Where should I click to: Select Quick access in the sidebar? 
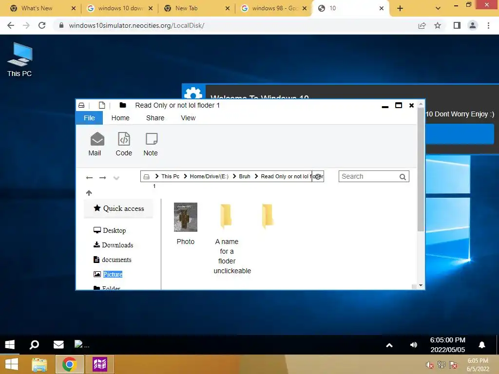[119, 208]
